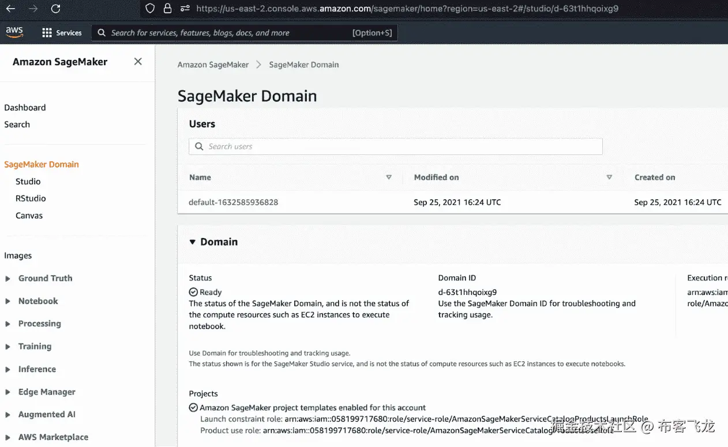Click the shield tracking protection icon
Viewport: 728px width, 447px height.
click(150, 9)
